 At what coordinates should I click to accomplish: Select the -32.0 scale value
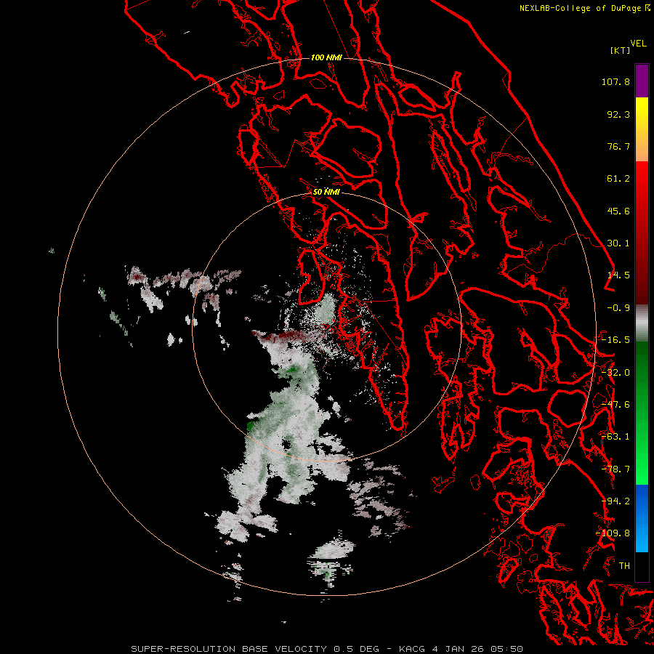(x=615, y=373)
